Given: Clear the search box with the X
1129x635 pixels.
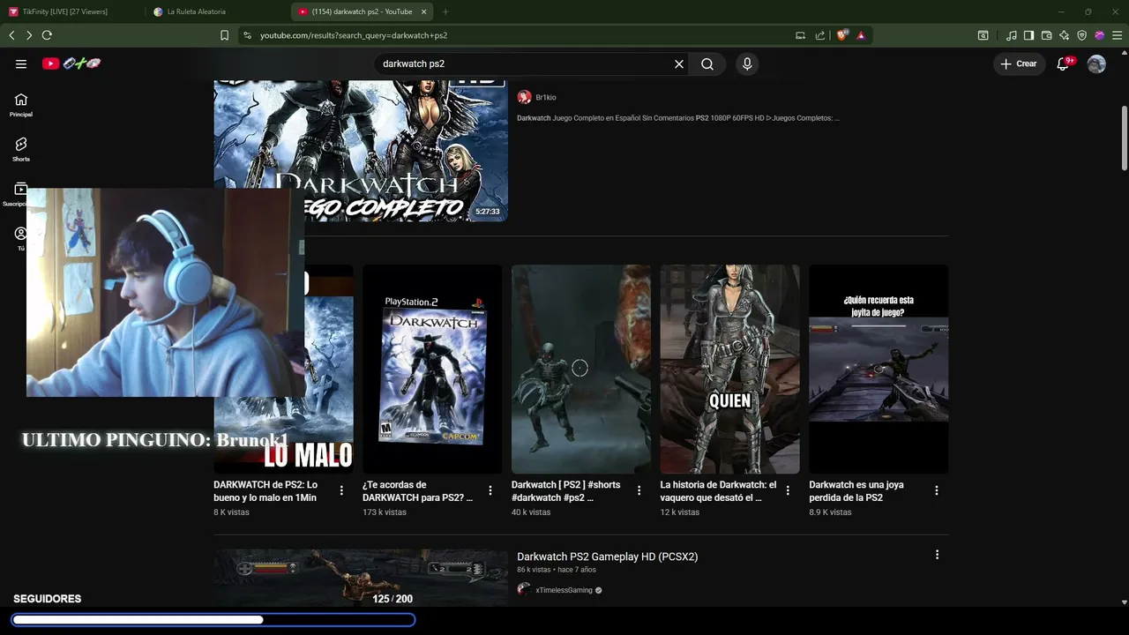Looking at the screenshot, I should [x=679, y=63].
